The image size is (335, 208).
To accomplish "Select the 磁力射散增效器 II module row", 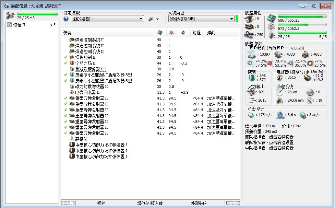I will 150,86.
